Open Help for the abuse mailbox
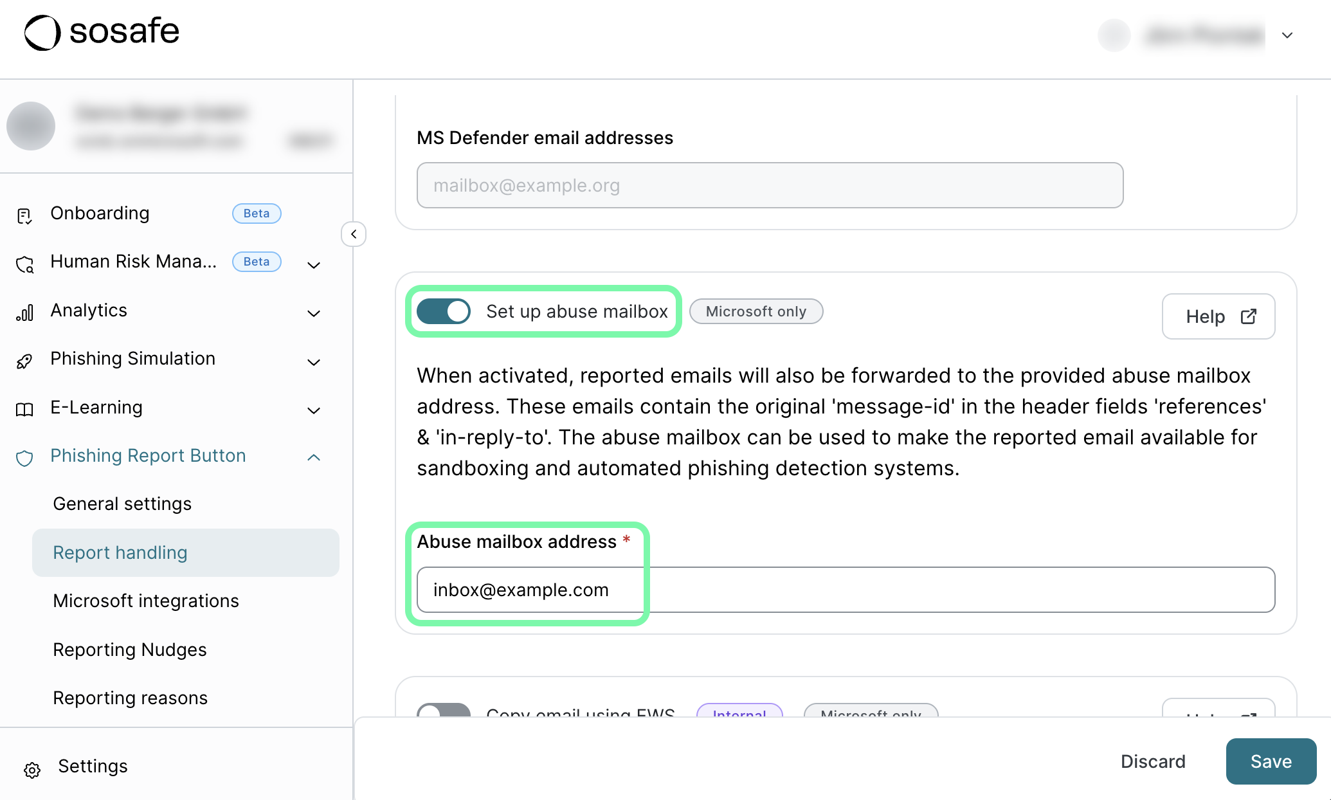Image resolution: width=1331 pixels, height=800 pixels. [x=1218, y=316]
